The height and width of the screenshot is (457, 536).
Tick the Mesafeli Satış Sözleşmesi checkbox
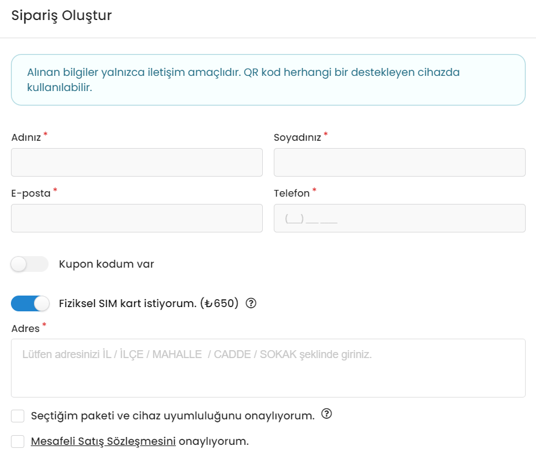(18, 441)
